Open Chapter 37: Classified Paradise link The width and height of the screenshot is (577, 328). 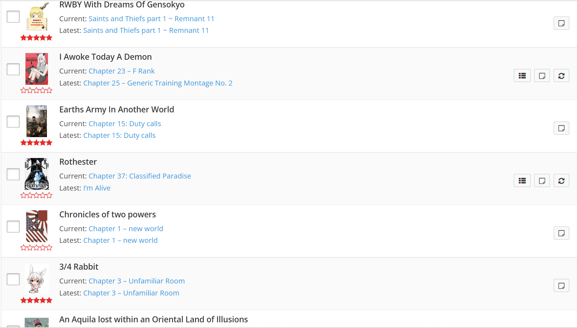(140, 176)
